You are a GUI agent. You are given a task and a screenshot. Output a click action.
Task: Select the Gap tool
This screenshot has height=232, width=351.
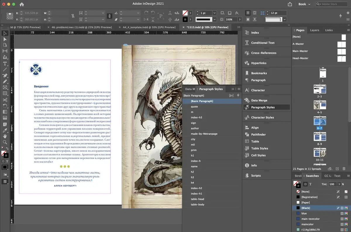[x=5, y=51]
